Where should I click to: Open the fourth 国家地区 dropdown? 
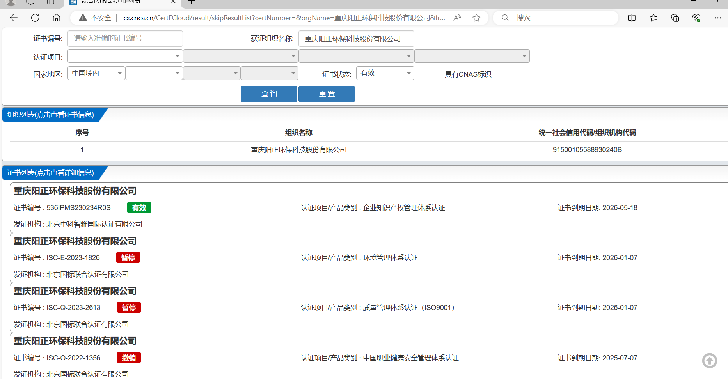pos(269,73)
